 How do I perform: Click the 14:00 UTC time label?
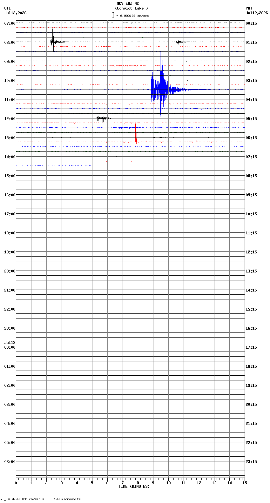(10, 157)
